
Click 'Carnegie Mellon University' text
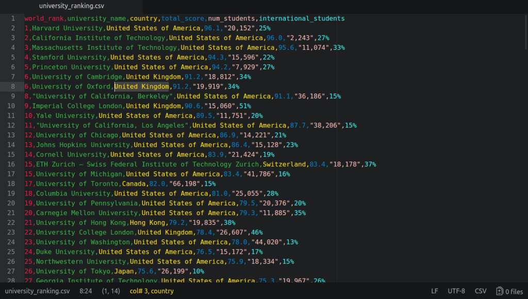(x=87, y=214)
